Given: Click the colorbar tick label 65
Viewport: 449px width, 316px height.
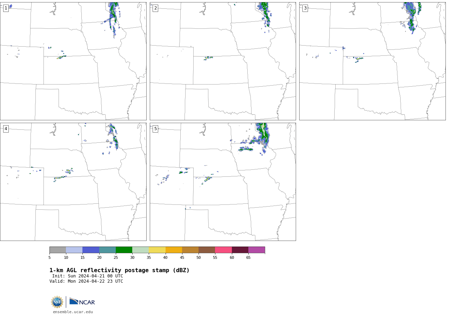Looking at the screenshot, I should [248, 258].
